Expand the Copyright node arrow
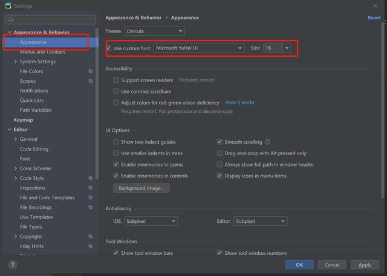Image resolution: width=387 pixels, height=276 pixels. point(16,237)
